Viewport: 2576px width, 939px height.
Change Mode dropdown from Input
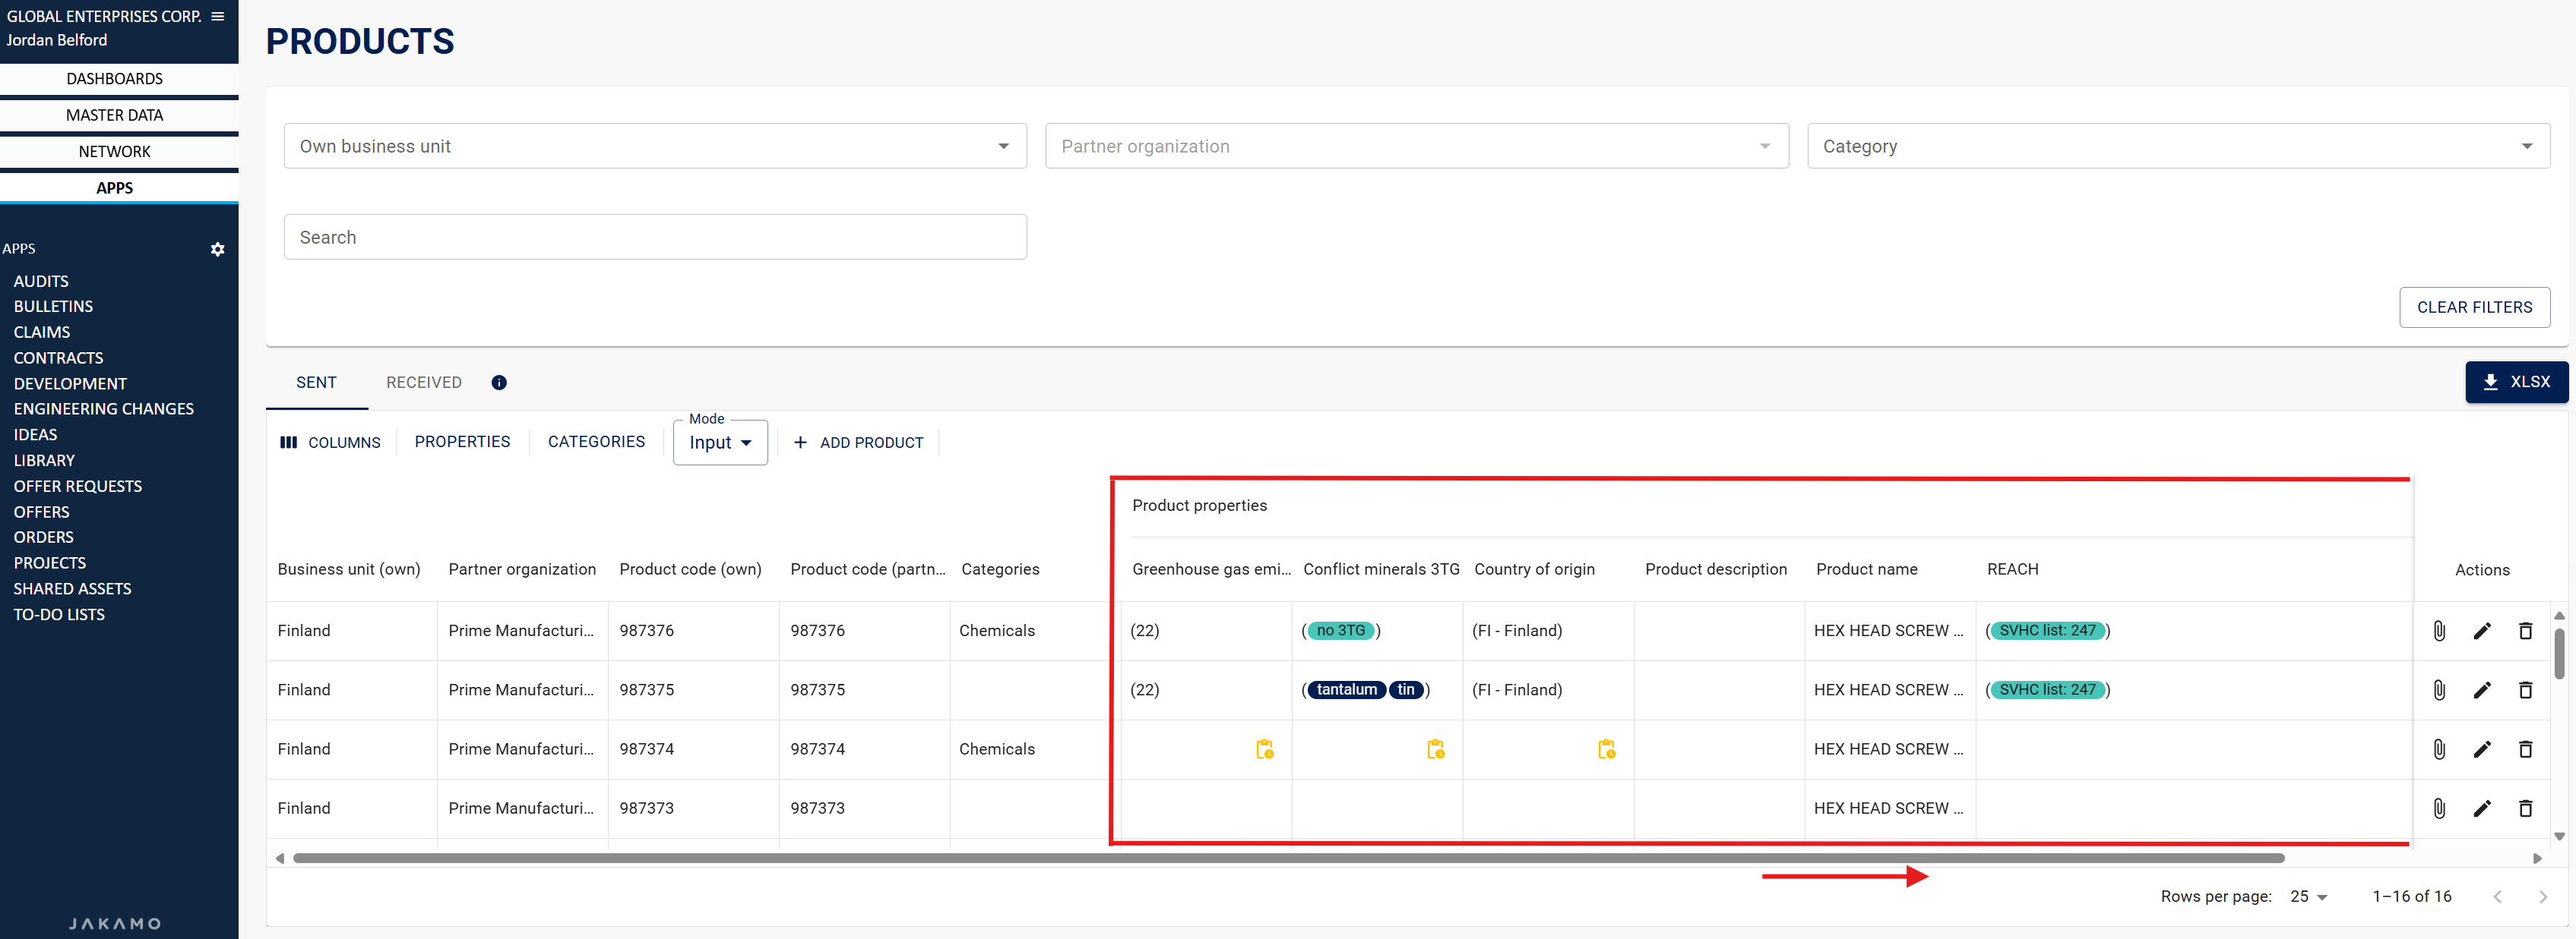pyautogui.click(x=720, y=443)
